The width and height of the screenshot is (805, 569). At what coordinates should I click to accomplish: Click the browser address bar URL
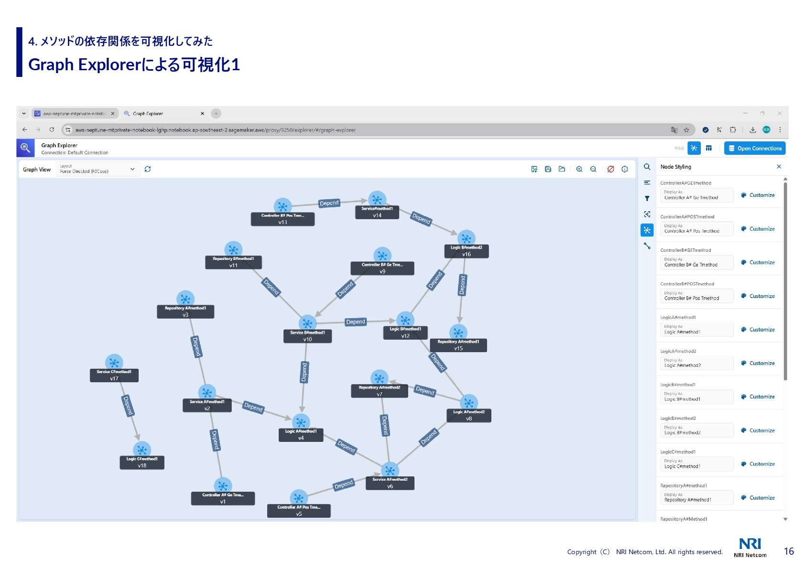[215, 130]
